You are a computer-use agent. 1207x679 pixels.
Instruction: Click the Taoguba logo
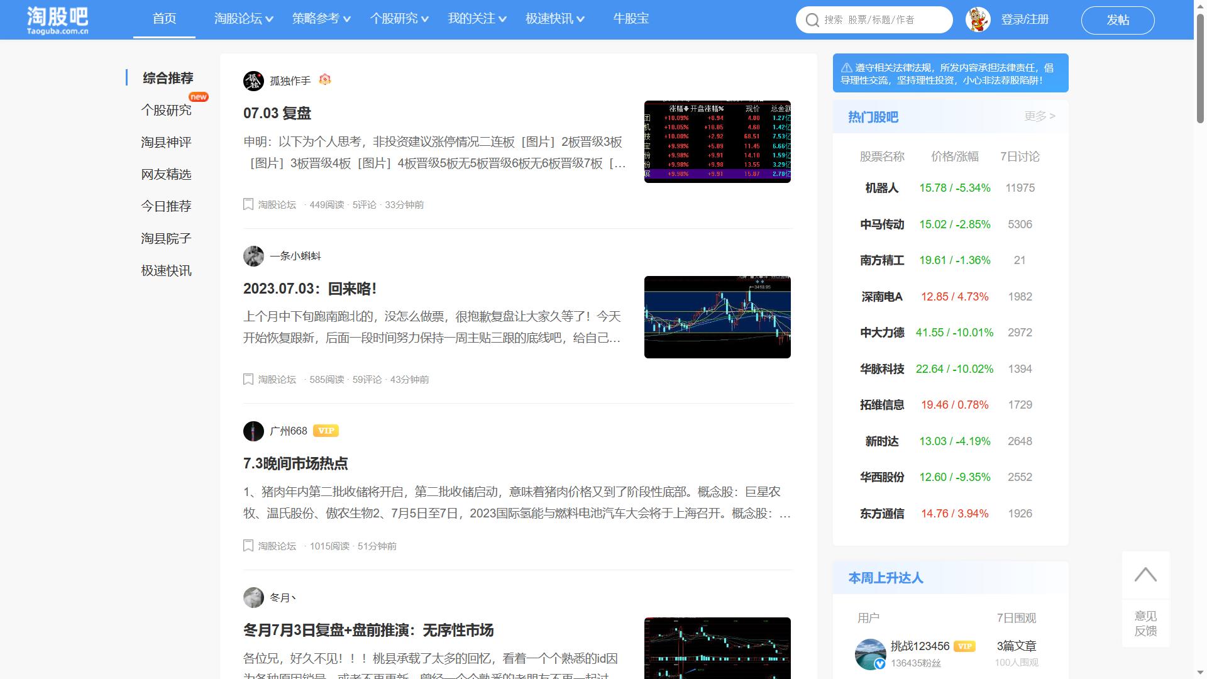[x=57, y=19]
